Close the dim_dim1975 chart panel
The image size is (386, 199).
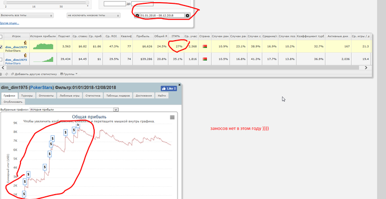(x=179, y=85)
